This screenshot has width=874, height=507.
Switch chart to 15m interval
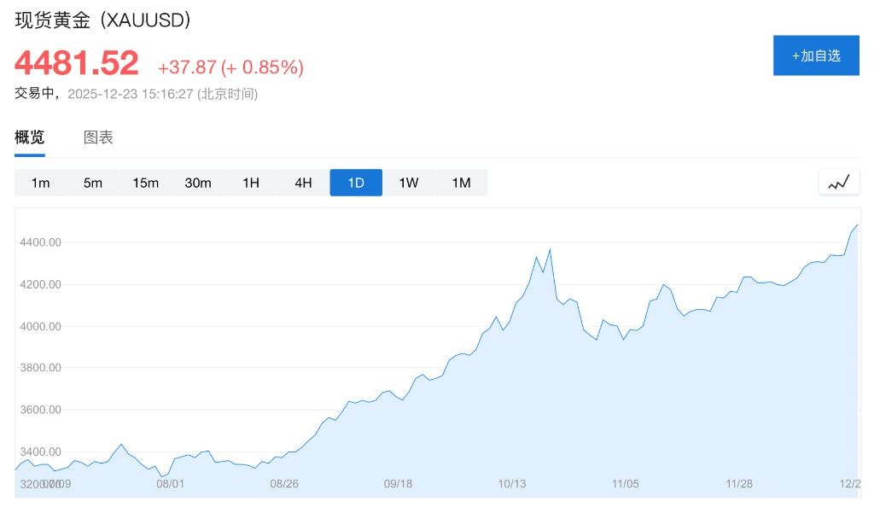[x=145, y=183]
